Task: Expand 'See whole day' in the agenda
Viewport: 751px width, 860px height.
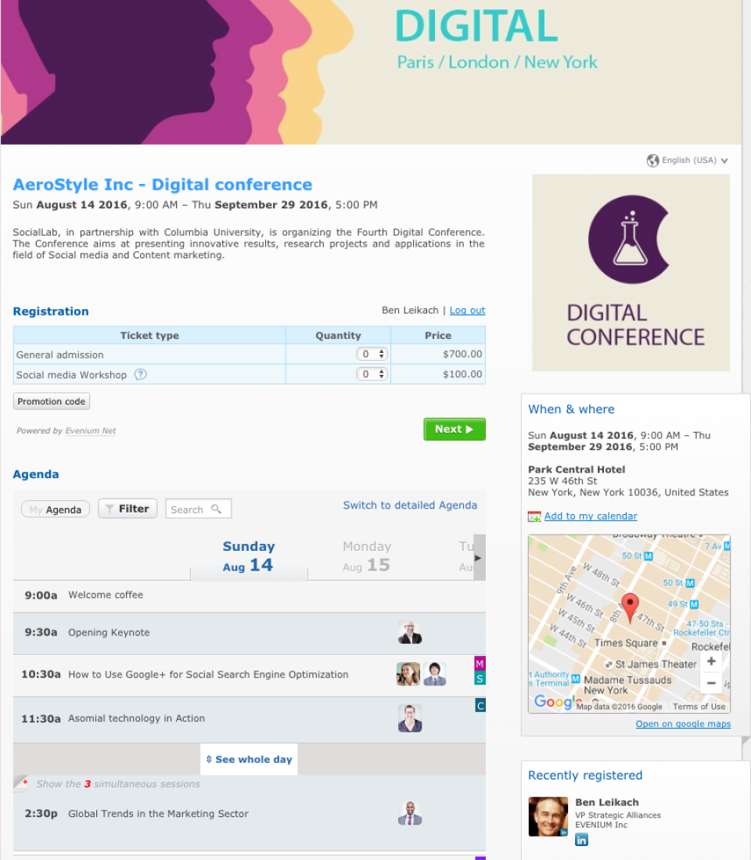Action: (248, 758)
